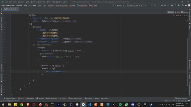Click the onCreate breadcrumb item
Viewport: 191px width, 107px height.
[93, 5]
